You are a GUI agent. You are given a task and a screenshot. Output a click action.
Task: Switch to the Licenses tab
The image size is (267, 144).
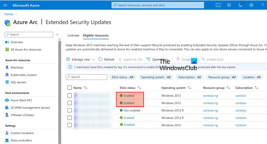[73, 35]
